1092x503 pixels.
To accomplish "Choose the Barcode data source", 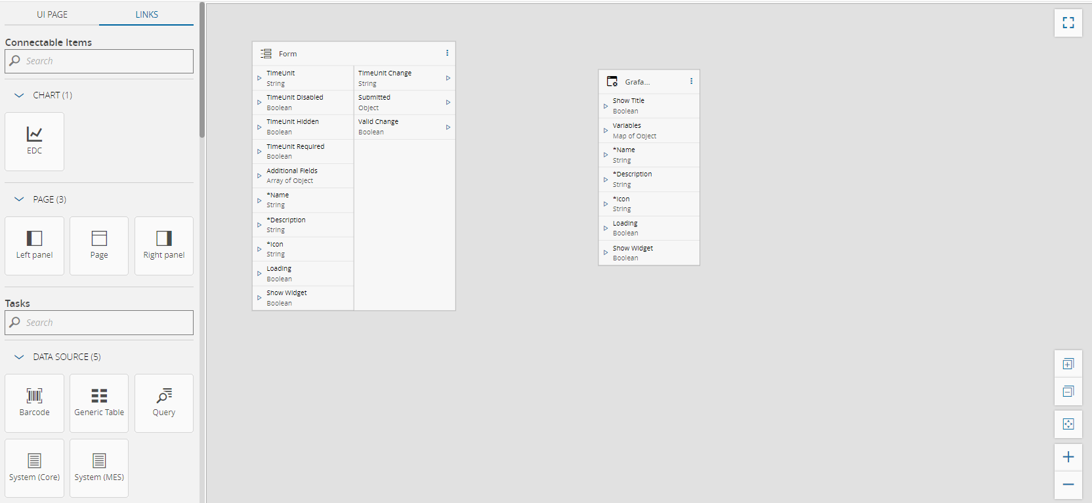I will coord(34,403).
